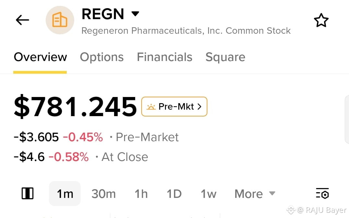Image resolution: width=349 pixels, height=218 pixels.
Task: Open the REGN ticker dropdown arrow
Action: (x=135, y=14)
